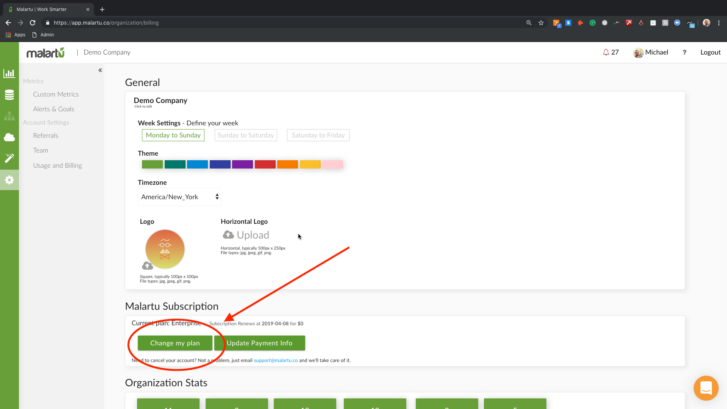Screen dimensions: 727x409
Task: Open the cloud sidebar icon
Action: tap(9, 137)
